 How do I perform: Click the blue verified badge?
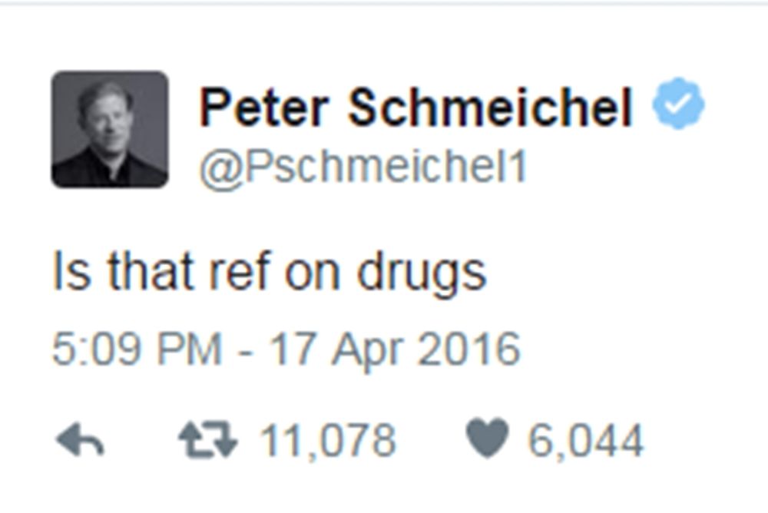pos(678,108)
